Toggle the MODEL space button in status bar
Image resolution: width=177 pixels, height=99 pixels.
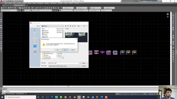click(x=118, y=94)
